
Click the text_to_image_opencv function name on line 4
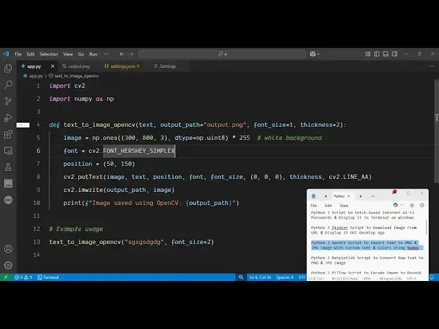[99, 125]
